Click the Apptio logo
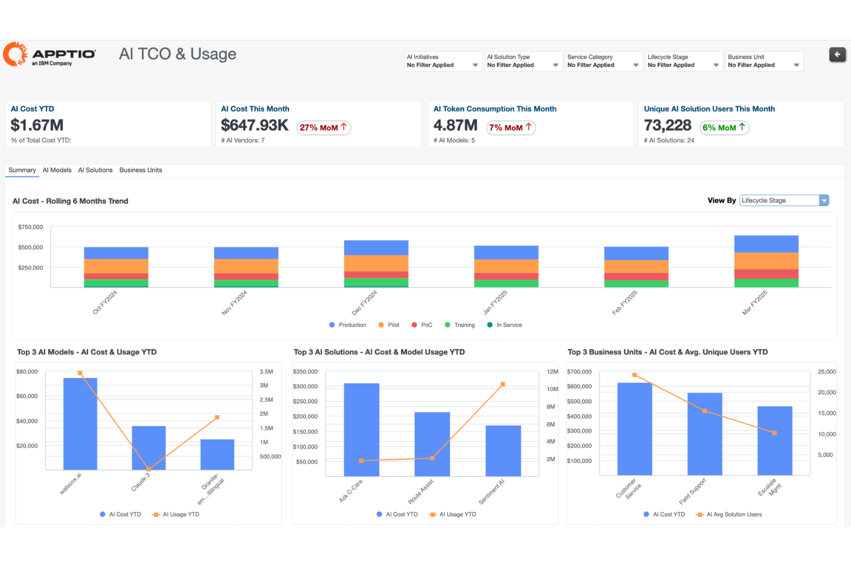 49,55
